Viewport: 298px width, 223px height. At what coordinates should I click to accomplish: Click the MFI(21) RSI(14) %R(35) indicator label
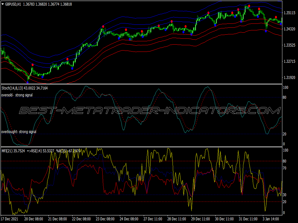pos(41,151)
